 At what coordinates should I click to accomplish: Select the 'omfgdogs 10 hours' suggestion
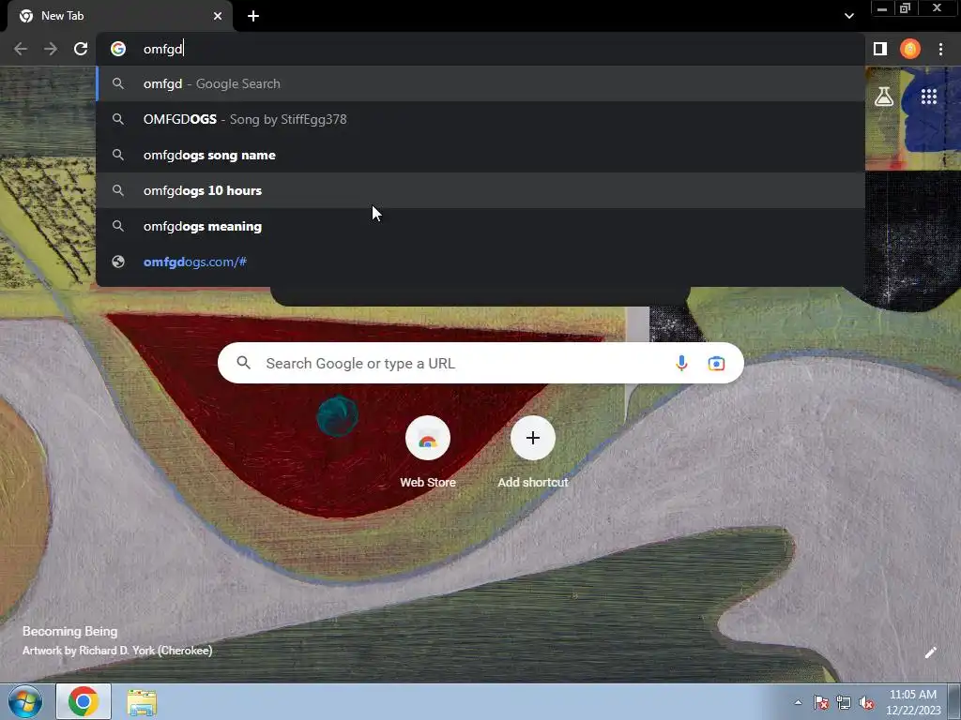coord(480,190)
